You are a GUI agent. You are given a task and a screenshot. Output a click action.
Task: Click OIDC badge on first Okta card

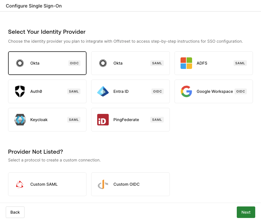point(74,63)
